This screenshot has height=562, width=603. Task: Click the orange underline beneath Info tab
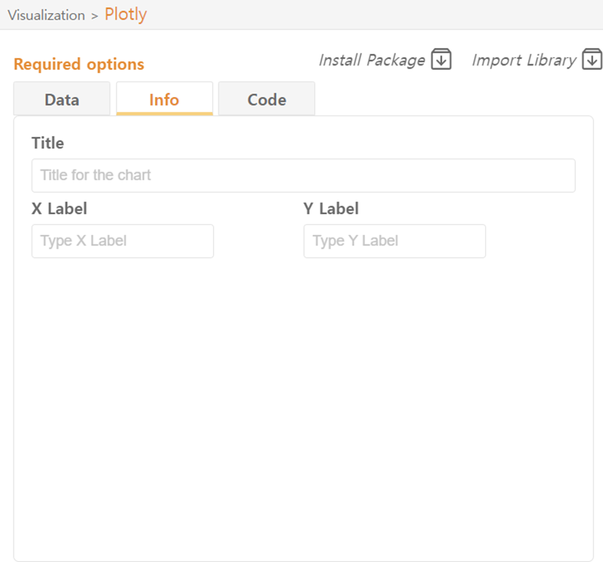coord(164,114)
